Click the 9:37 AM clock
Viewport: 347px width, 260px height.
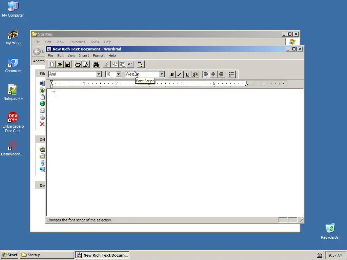[x=335, y=255]
